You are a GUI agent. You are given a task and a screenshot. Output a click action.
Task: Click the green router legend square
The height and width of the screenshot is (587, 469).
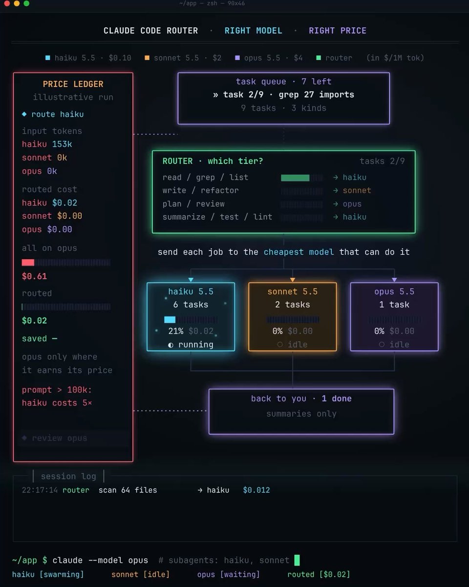(319, 58)
